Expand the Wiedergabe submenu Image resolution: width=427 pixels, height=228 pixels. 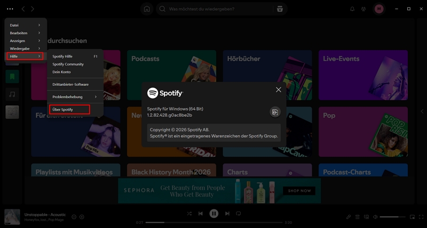(25, 48)
